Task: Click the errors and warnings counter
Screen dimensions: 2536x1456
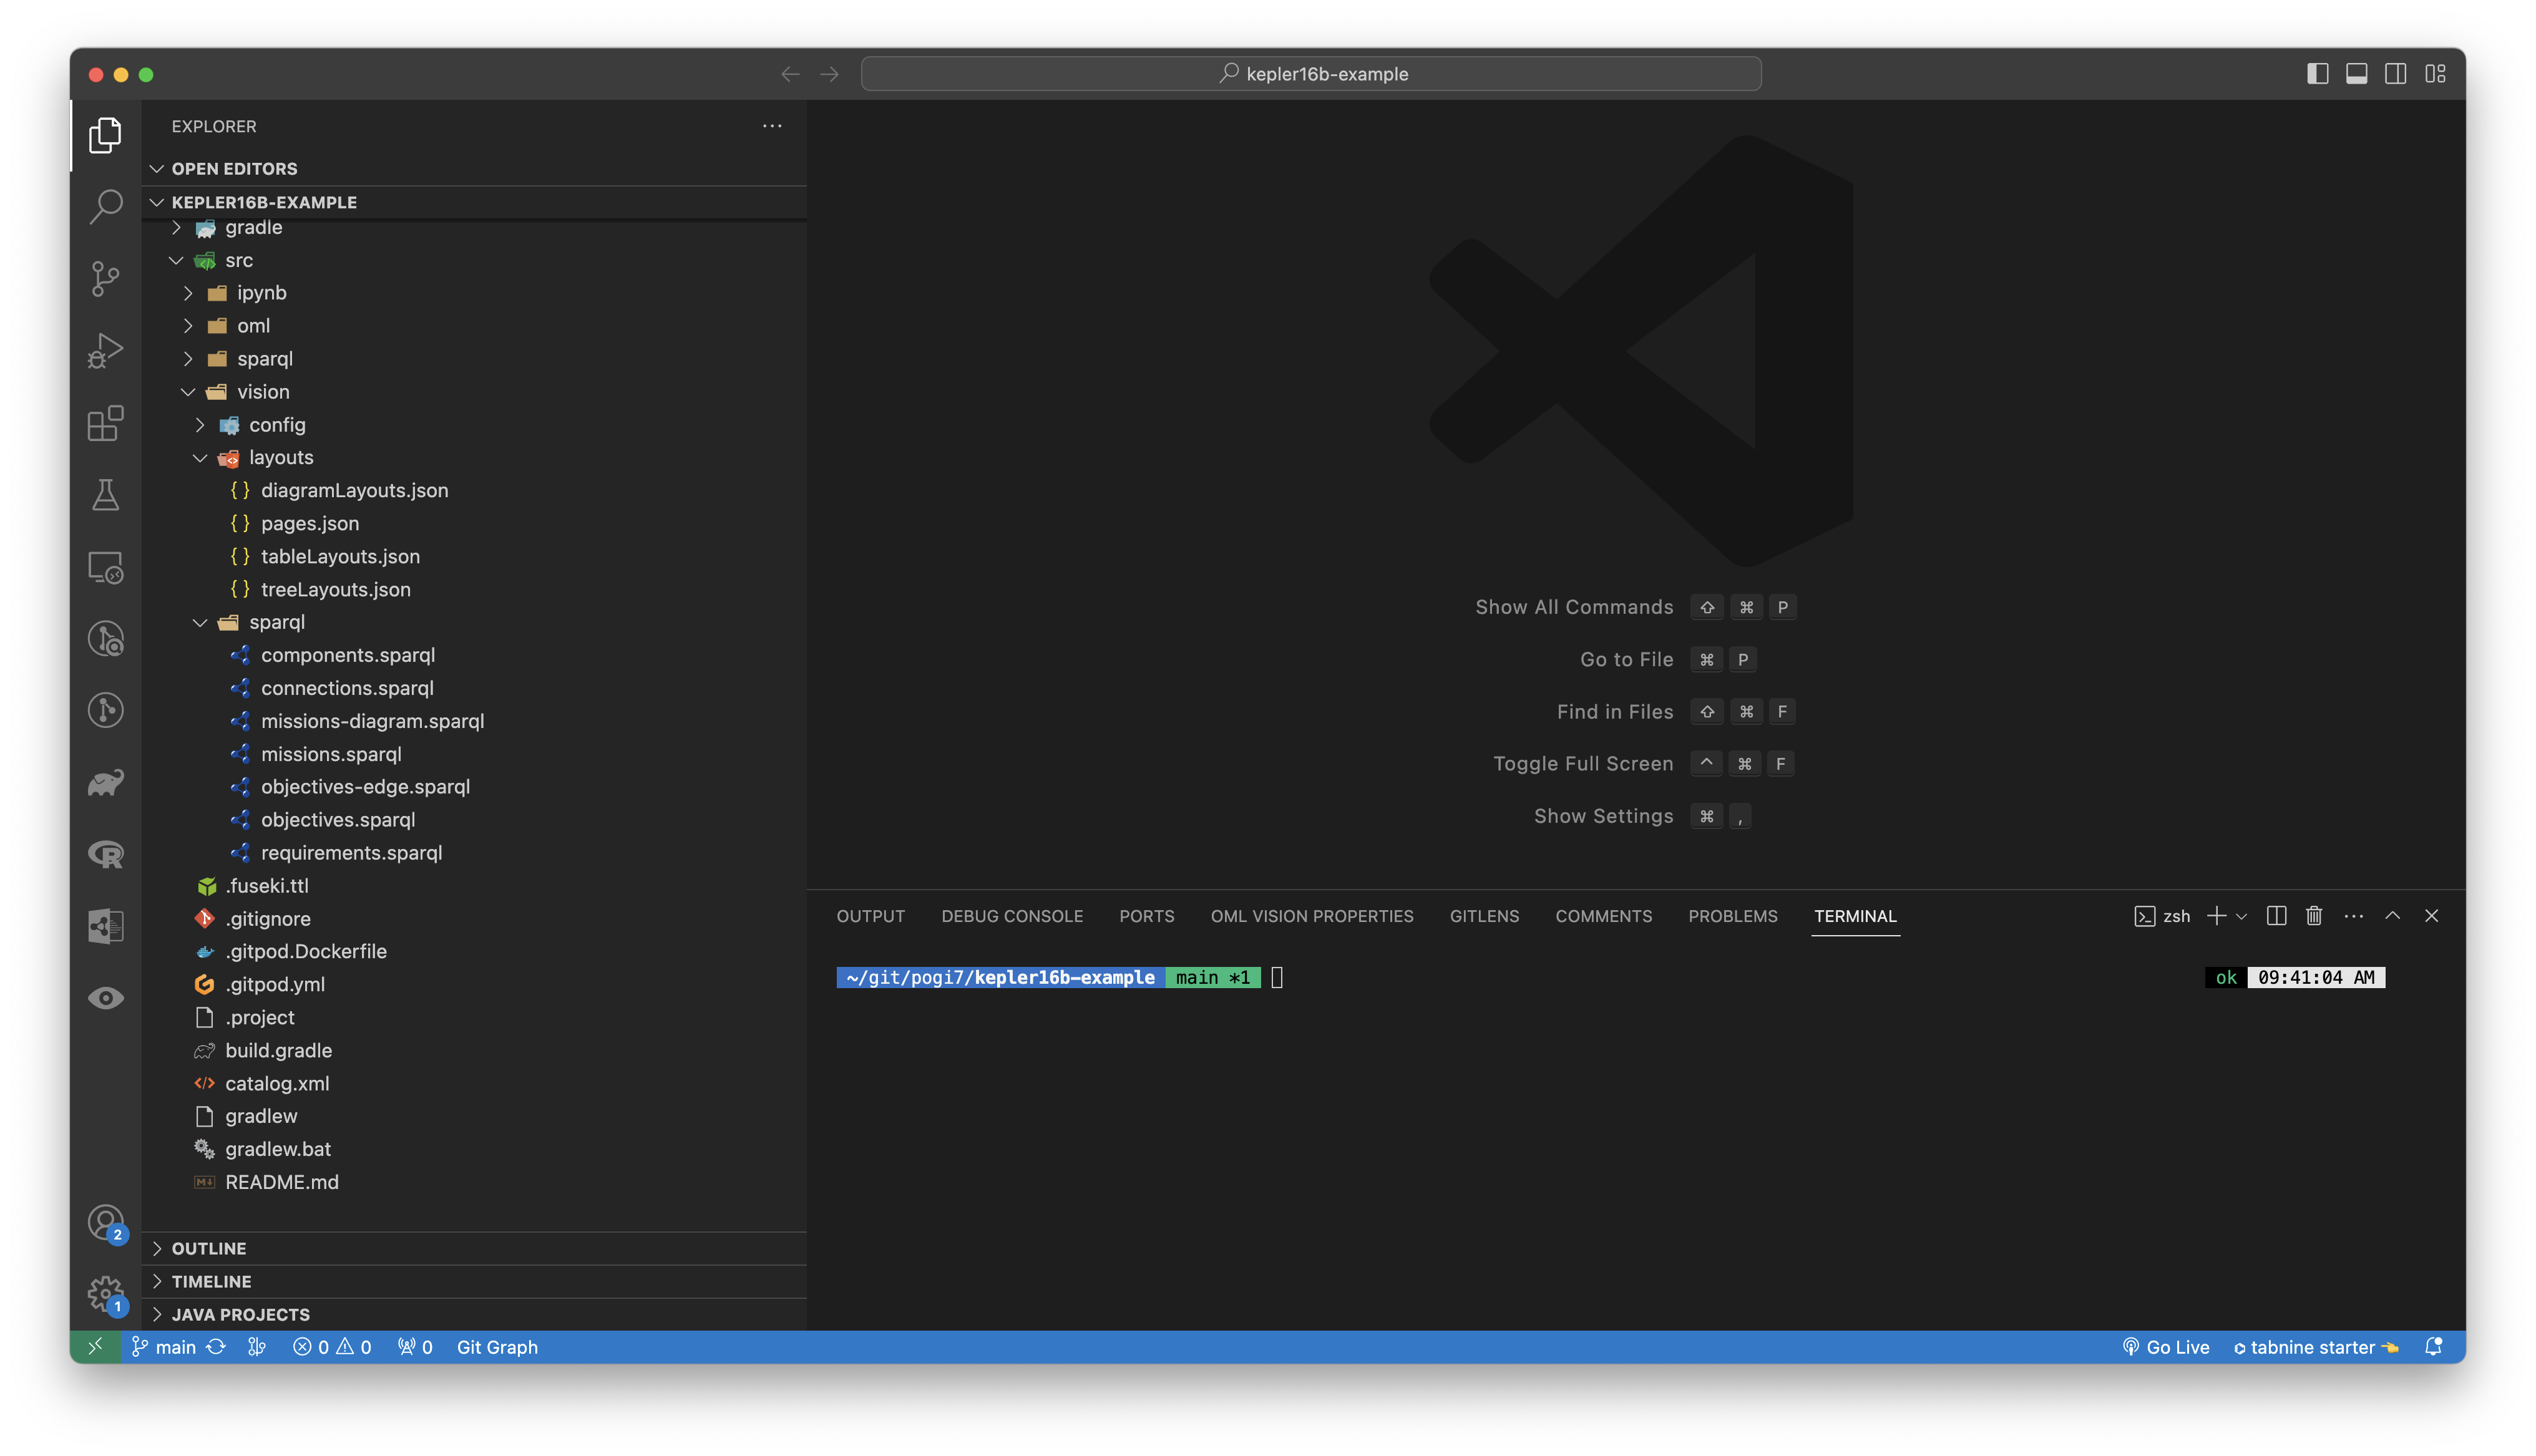Action: point(332,1347)
